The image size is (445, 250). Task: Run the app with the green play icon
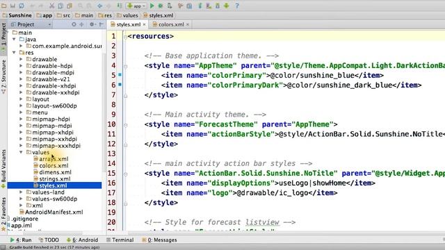[152, 6]
